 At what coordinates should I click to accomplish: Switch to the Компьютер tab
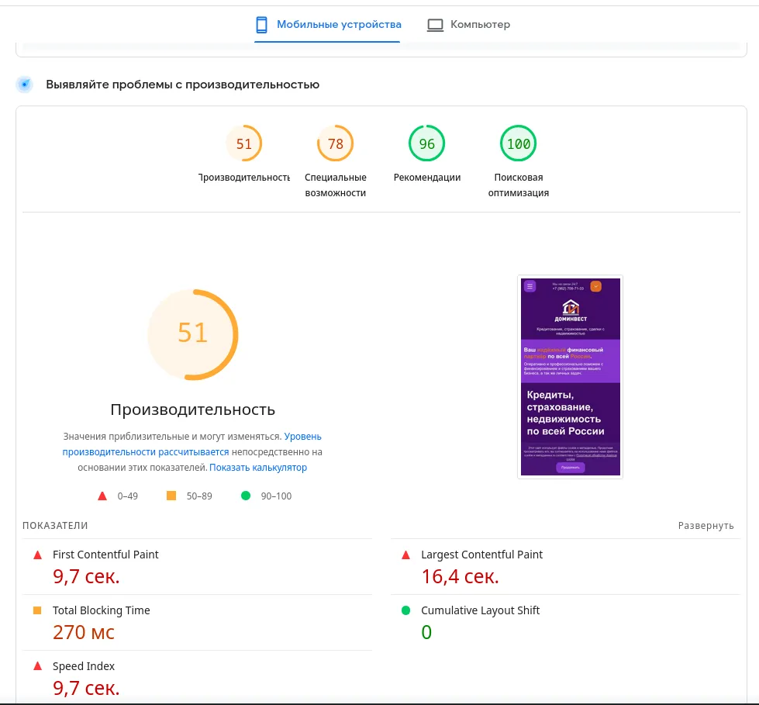(468, 25)
